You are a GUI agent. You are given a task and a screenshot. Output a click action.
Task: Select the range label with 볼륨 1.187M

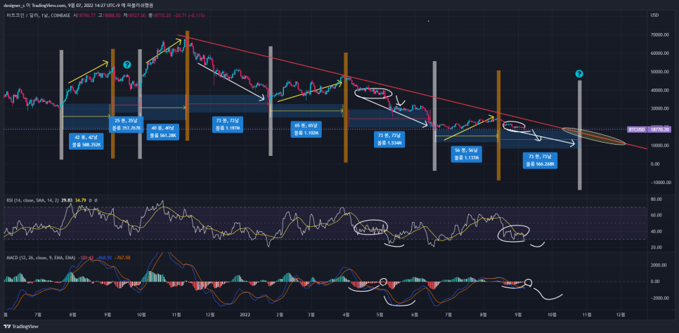[x=228, y=124]
